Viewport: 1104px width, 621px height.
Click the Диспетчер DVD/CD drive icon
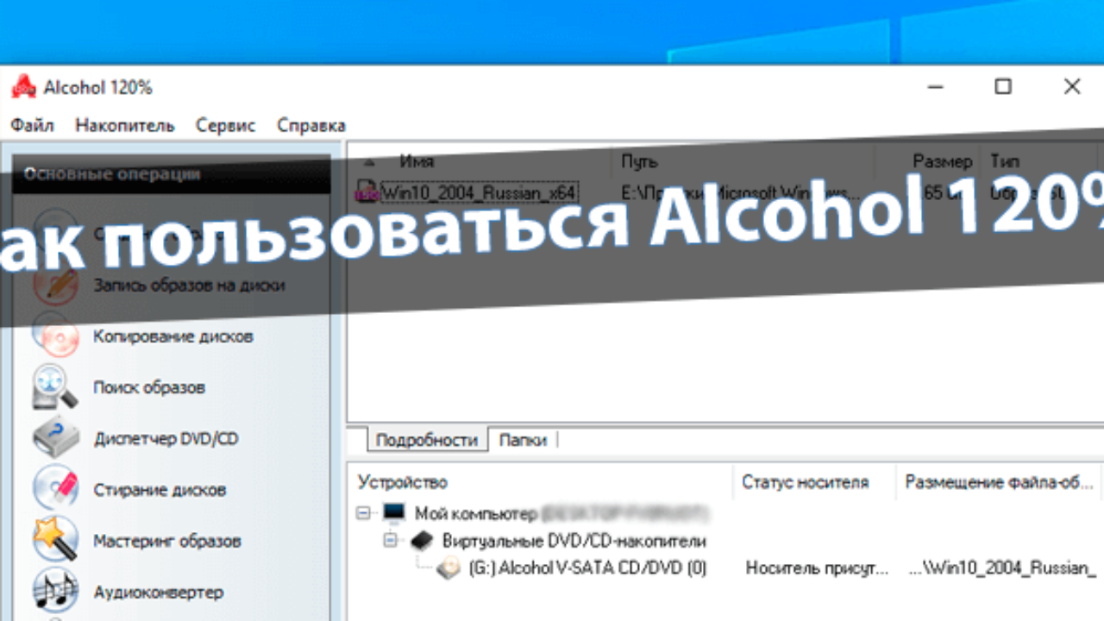point(56,438)
